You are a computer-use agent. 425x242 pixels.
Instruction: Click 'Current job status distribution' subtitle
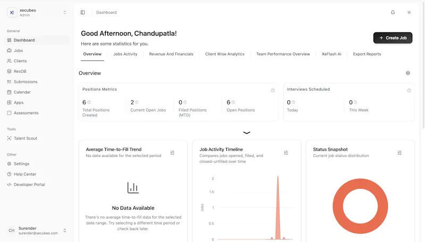tap(341, 155)
